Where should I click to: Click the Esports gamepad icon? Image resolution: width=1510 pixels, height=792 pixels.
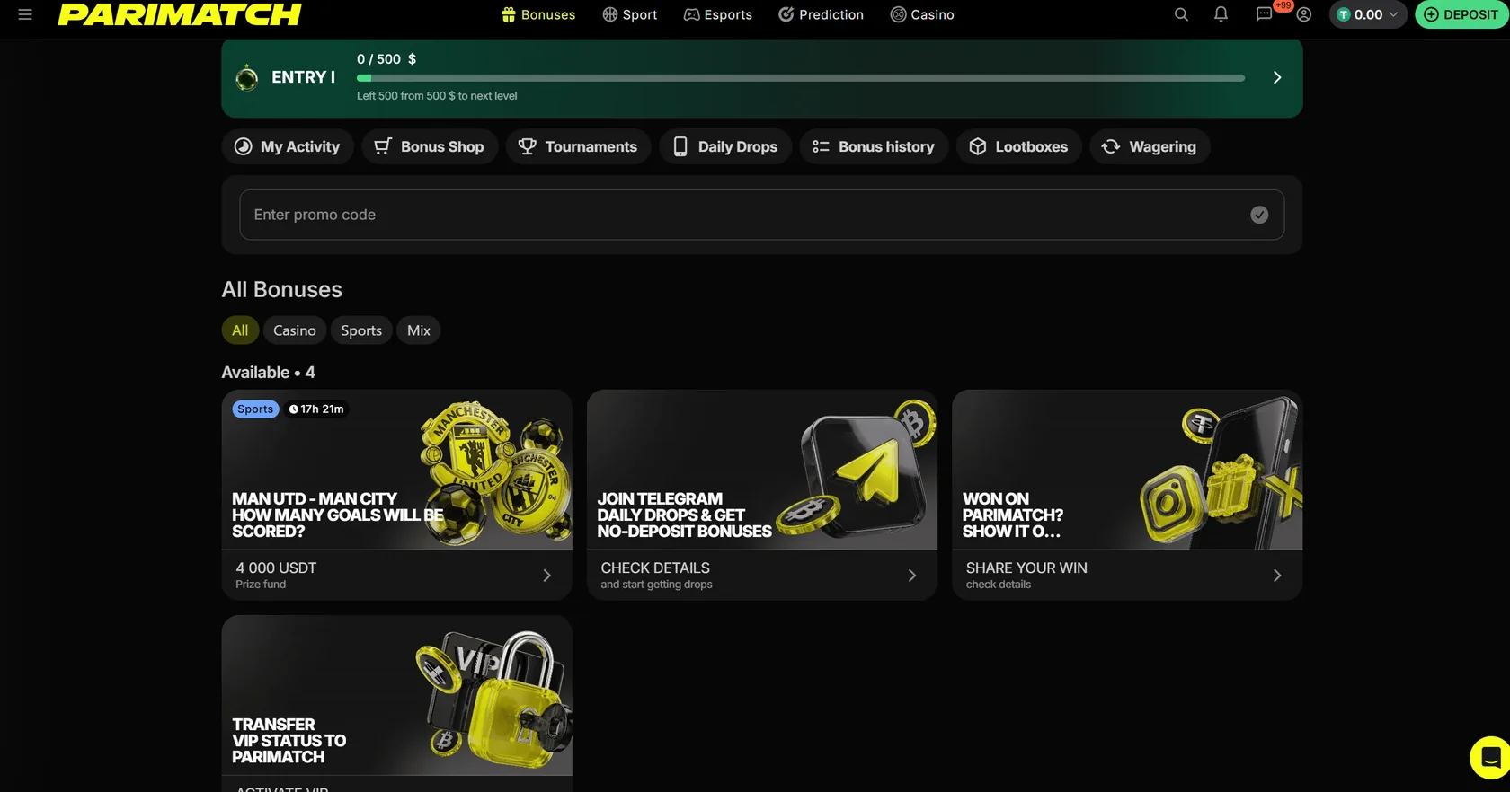pos(691,14)
